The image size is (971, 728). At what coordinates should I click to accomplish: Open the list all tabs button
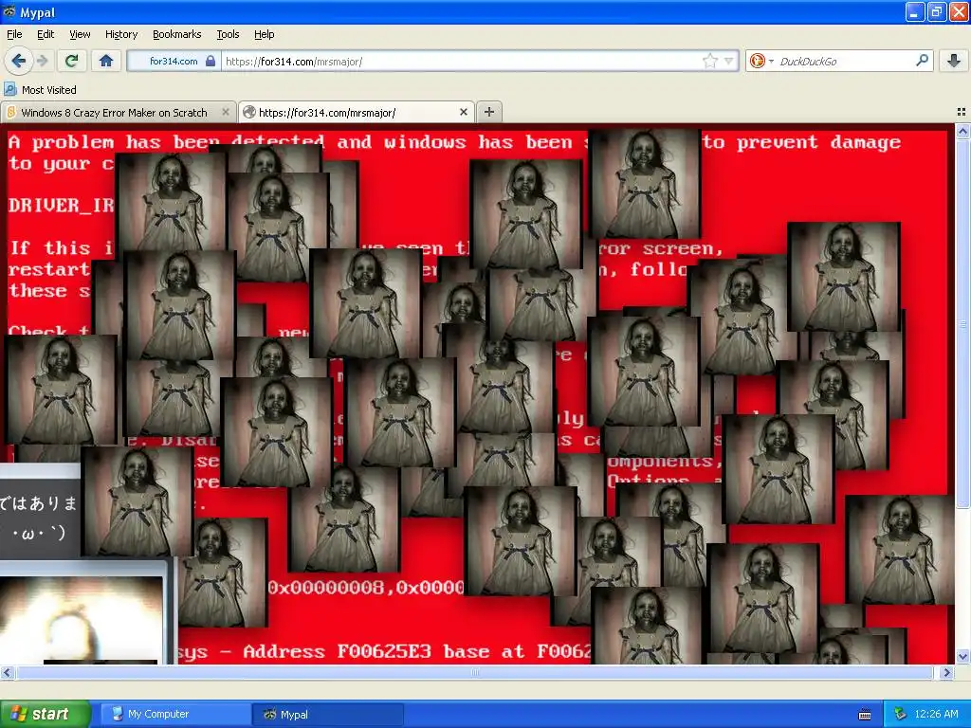click(x=962, y=112)
